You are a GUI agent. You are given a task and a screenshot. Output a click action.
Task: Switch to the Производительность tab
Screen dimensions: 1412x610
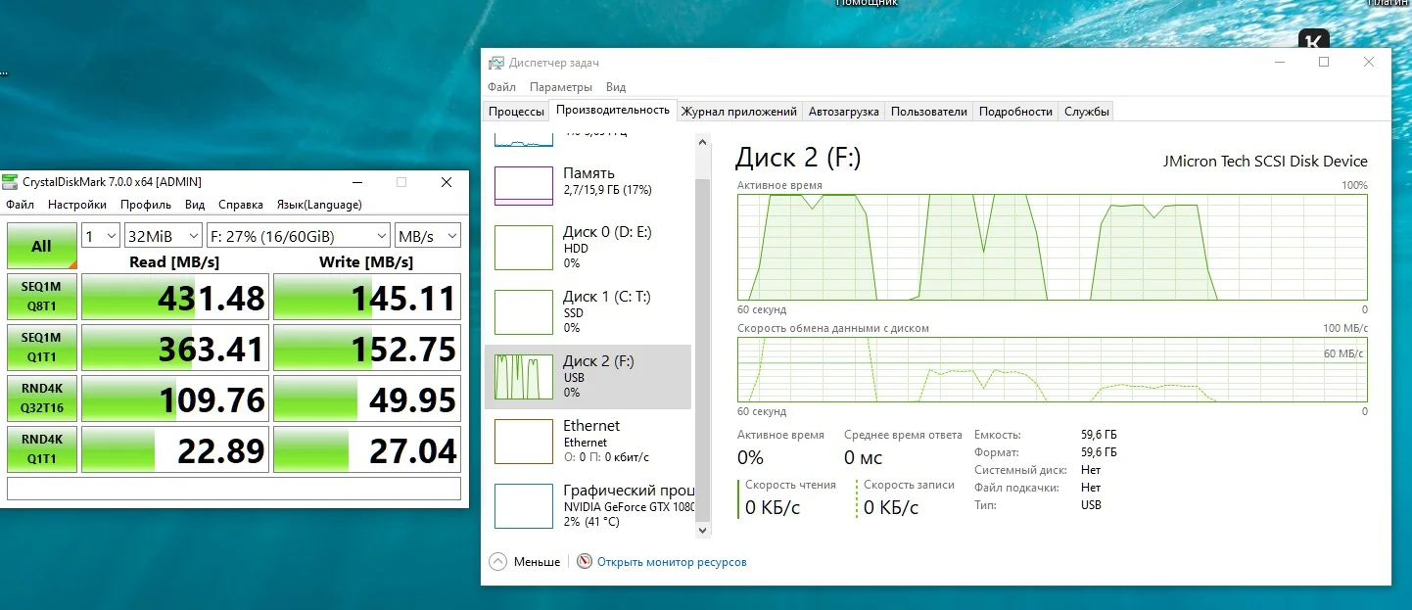click(613, 110)
